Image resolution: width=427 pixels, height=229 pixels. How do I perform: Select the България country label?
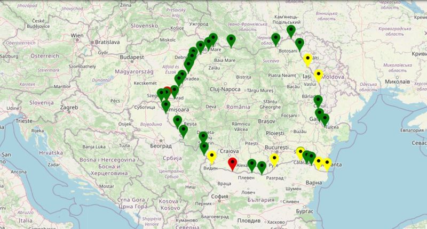[x=261, y=200]
